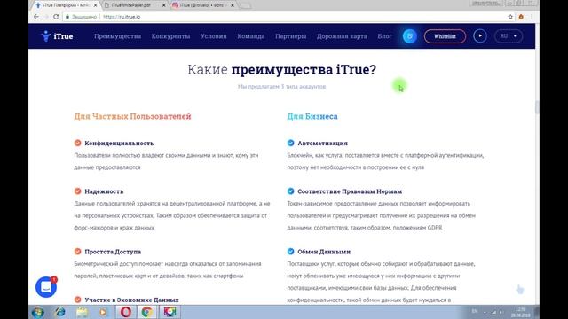Switch to the iTrue Платформа tab

[65, 5]
